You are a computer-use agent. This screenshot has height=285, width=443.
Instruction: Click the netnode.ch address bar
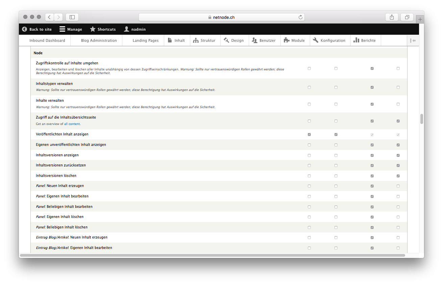pyautogui.click(x=221, y=17)
